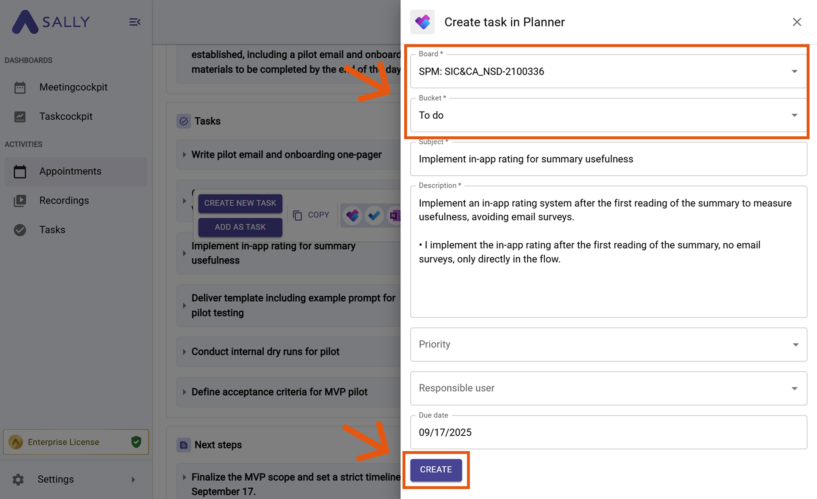Click the Appointments calendar icon
The height and width of the screenshot is (499, 817).
(20, 171)
